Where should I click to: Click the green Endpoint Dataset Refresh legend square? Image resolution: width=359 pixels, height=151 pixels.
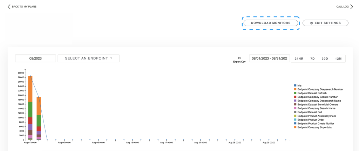click(295, 93)
